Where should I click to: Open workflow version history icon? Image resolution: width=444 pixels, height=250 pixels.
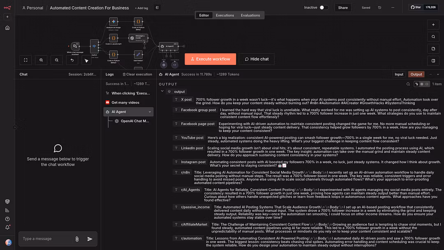[x=380, y=8]
